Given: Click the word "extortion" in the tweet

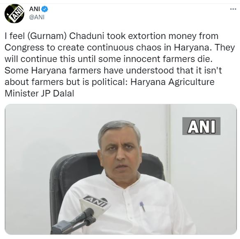Looking at the screenshot, I should point(147,36).
